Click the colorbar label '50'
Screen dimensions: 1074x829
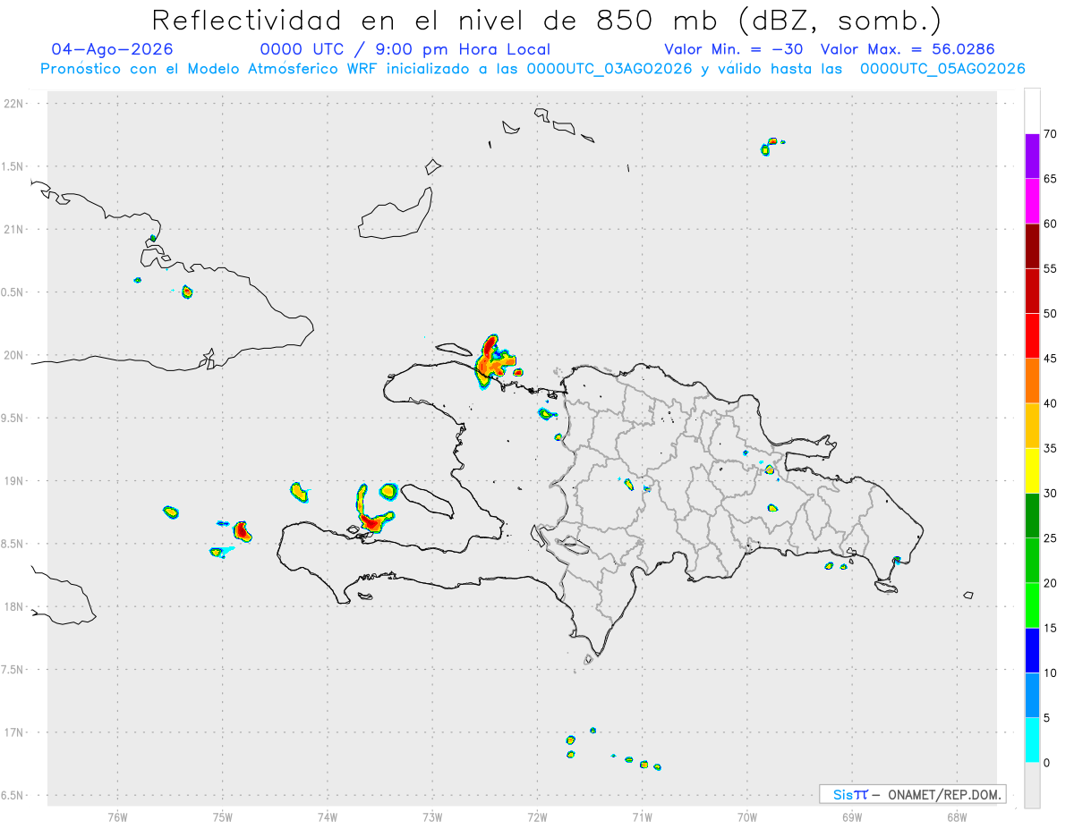point(1051,314)
